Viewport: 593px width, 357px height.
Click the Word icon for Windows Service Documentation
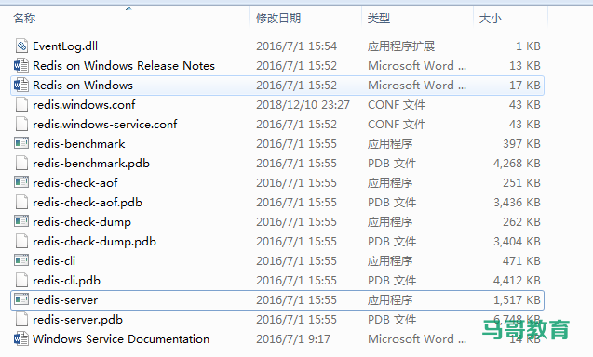coord(21,338)
